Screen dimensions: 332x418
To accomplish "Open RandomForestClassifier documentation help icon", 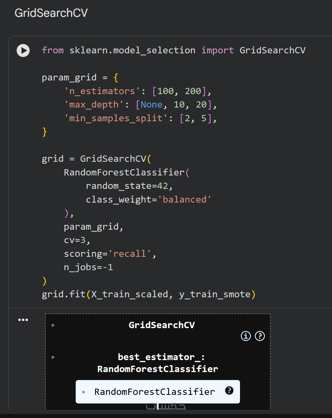I will (229, 390).
